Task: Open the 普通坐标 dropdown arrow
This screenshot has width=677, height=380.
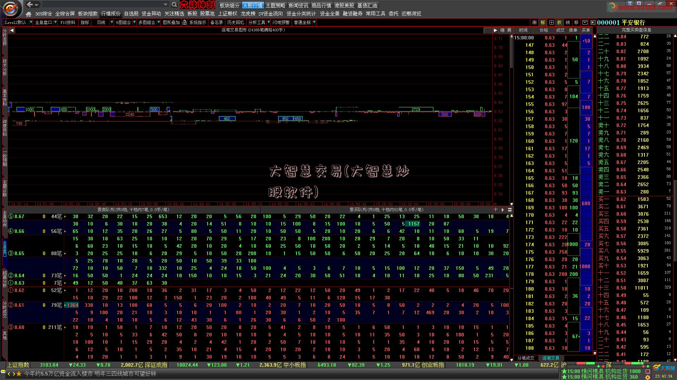Action: point(314,22)
